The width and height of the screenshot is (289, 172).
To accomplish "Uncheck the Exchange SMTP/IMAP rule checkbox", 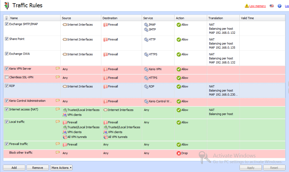I will [x=7, y=24].
